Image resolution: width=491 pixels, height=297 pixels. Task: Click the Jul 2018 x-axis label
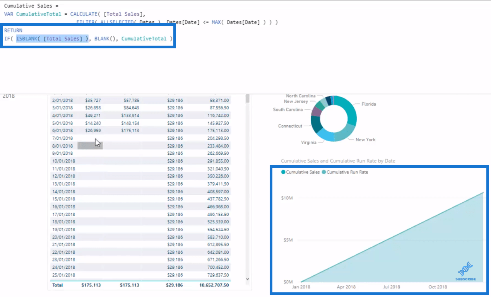391,287
